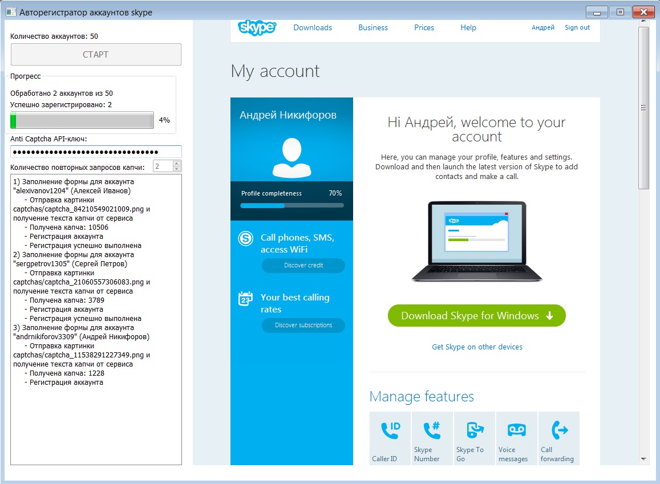Click the Sign out link

coord(577,27)
